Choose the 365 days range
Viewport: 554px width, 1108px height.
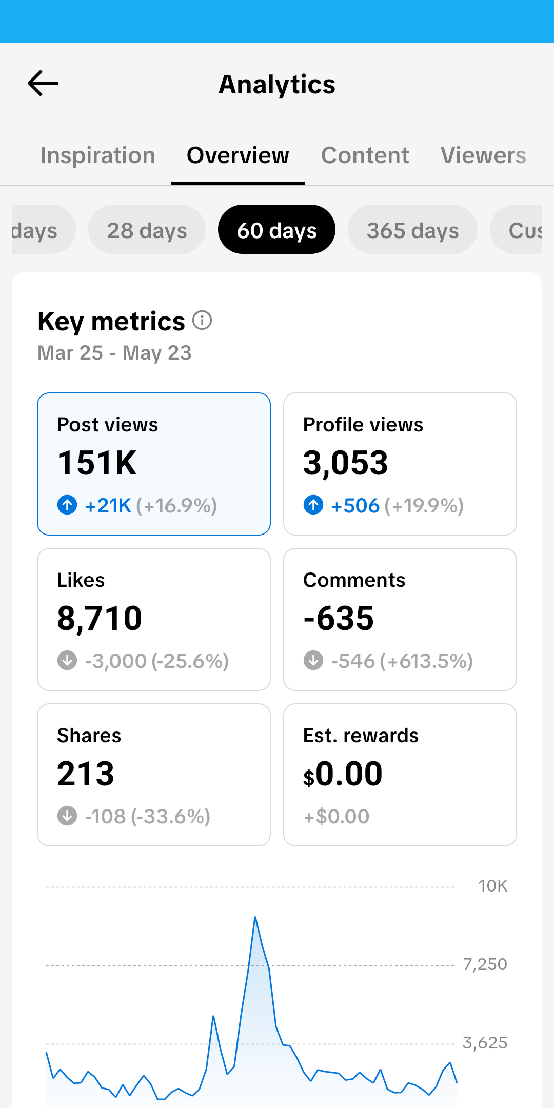pos(412,229)
